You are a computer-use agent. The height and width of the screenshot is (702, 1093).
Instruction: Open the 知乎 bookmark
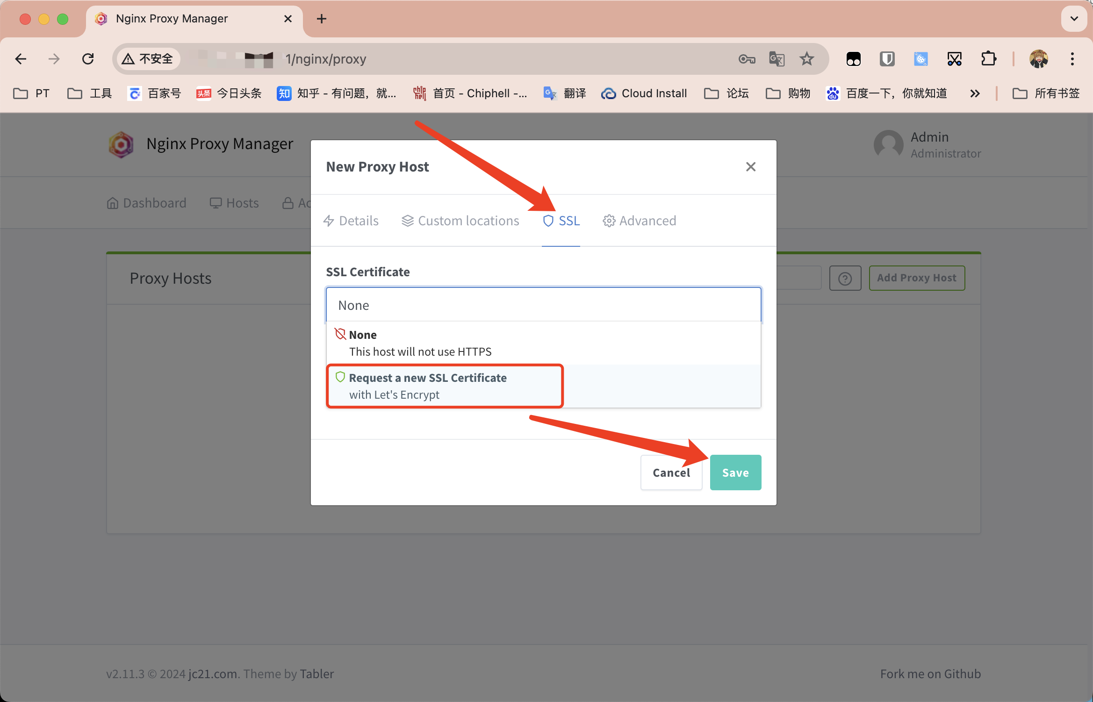337,93
